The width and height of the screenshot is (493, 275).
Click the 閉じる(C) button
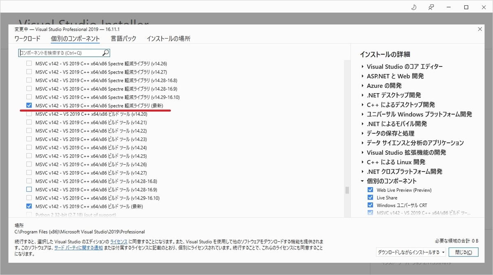coord(463,252)
